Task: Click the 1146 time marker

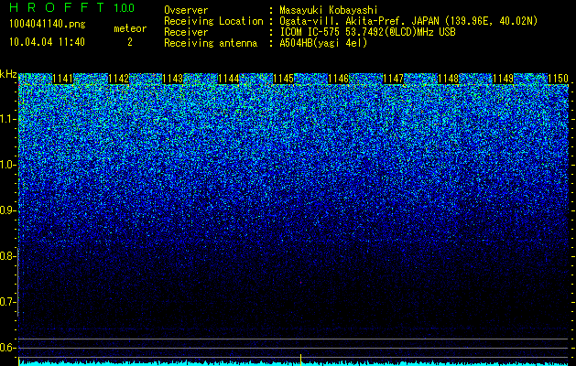Action: (338, 79)
